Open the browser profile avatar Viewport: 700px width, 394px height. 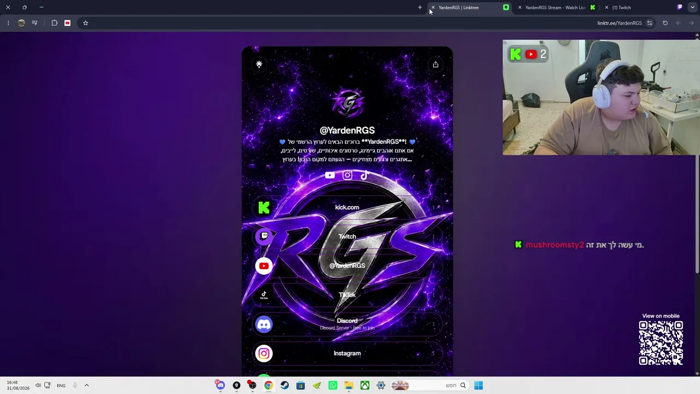(x=21, y=23)
